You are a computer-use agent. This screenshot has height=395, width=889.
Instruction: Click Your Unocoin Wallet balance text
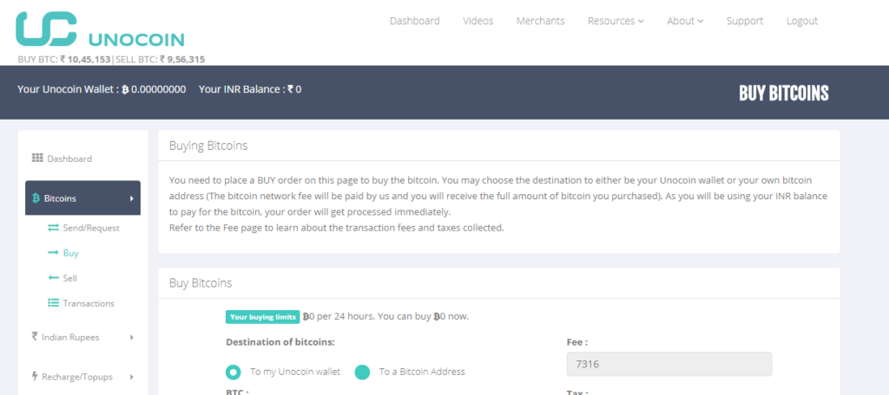coord(102,89)
